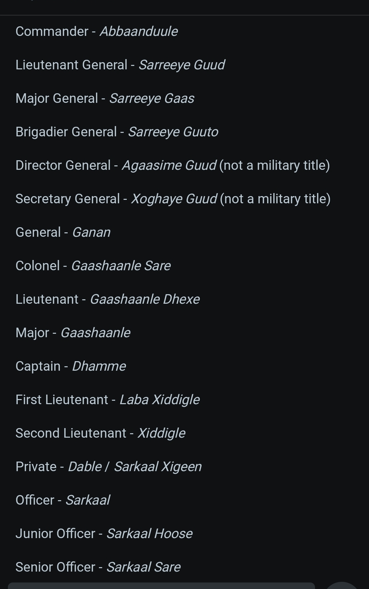Tap the italic word Abbaanduule

139,31
